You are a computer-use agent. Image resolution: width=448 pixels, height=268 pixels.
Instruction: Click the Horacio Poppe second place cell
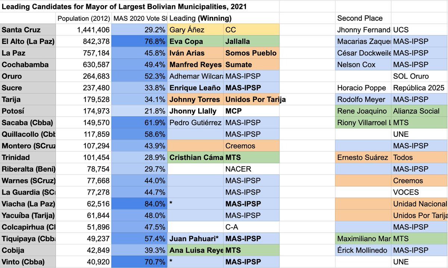363,88
